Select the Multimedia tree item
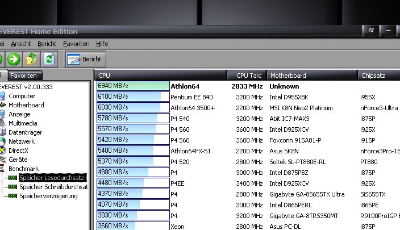The width and height of the screenshot is (400, 230). point(23,123)
